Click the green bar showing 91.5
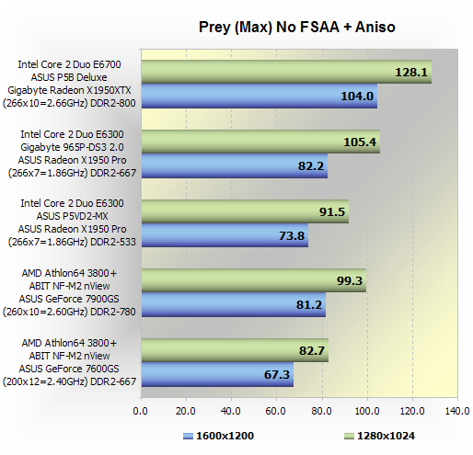Viewport: 473px width, 455px height. (245, 211)
